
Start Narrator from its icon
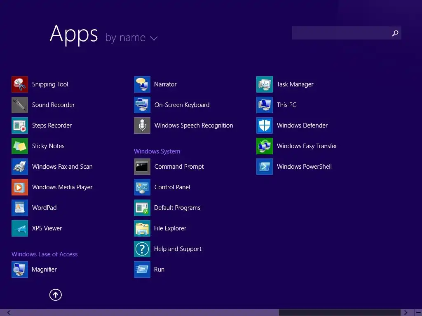tap(142, 84)
